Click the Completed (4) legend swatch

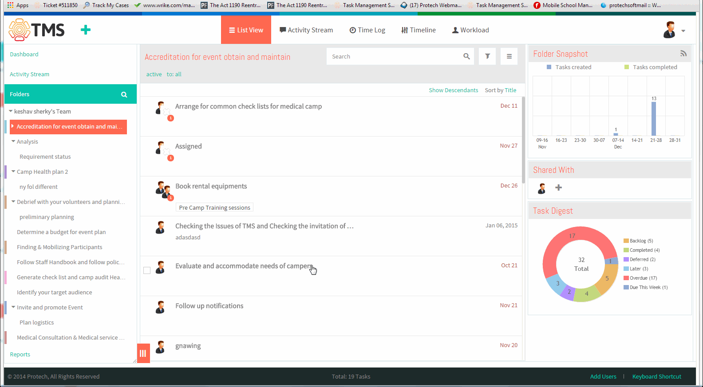click(x=626, y=250)
